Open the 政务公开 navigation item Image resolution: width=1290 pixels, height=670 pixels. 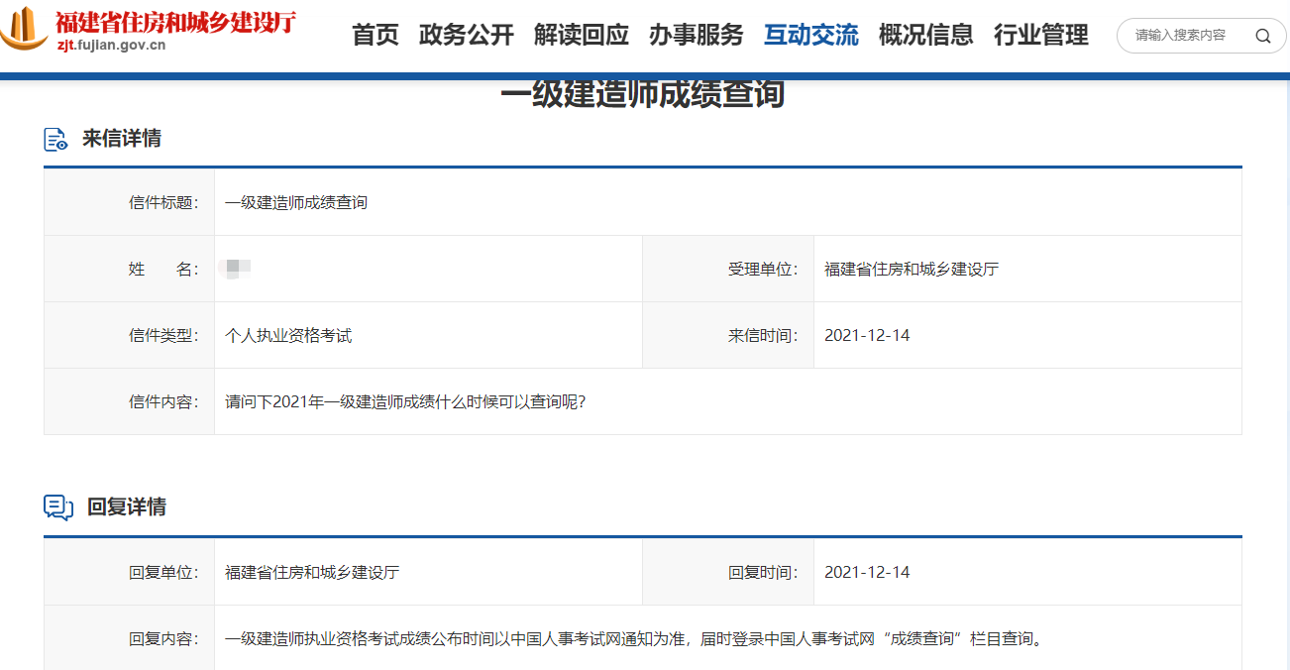[467, 35]
